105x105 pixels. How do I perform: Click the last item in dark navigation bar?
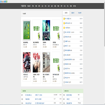pyautogui.click(x=74, y=6)
